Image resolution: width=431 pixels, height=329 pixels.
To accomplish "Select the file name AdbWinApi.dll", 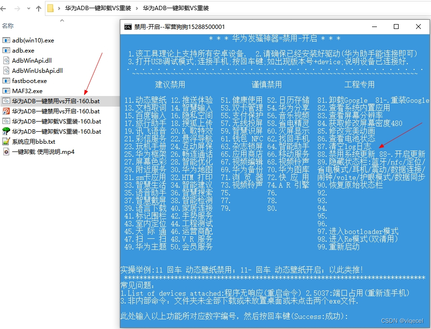I will tap(32, 61).
